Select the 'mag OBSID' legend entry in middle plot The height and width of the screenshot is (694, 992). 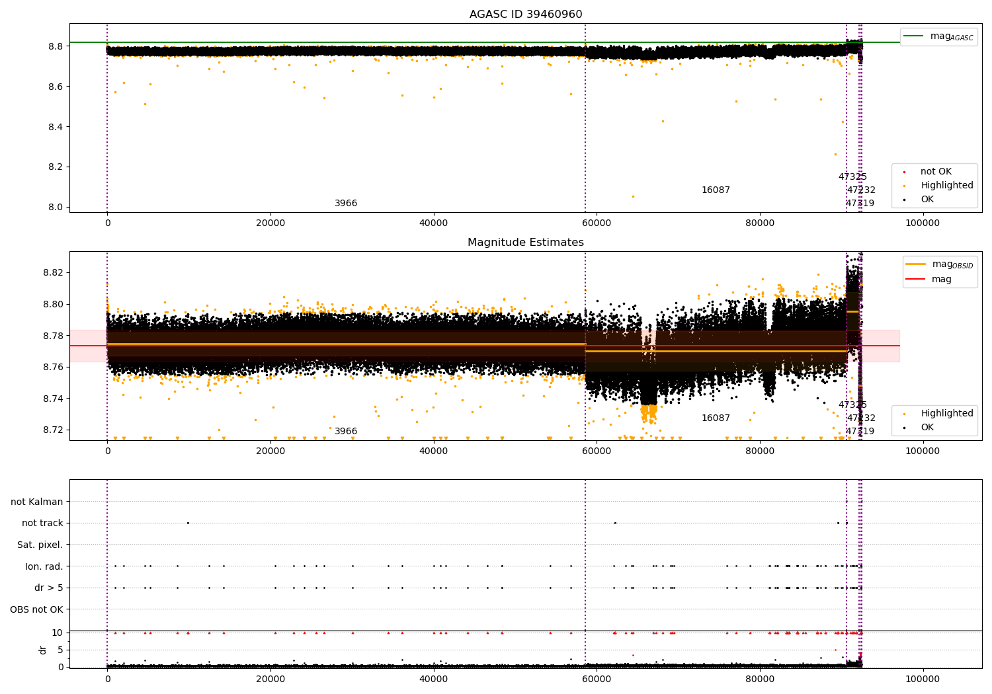940,264
